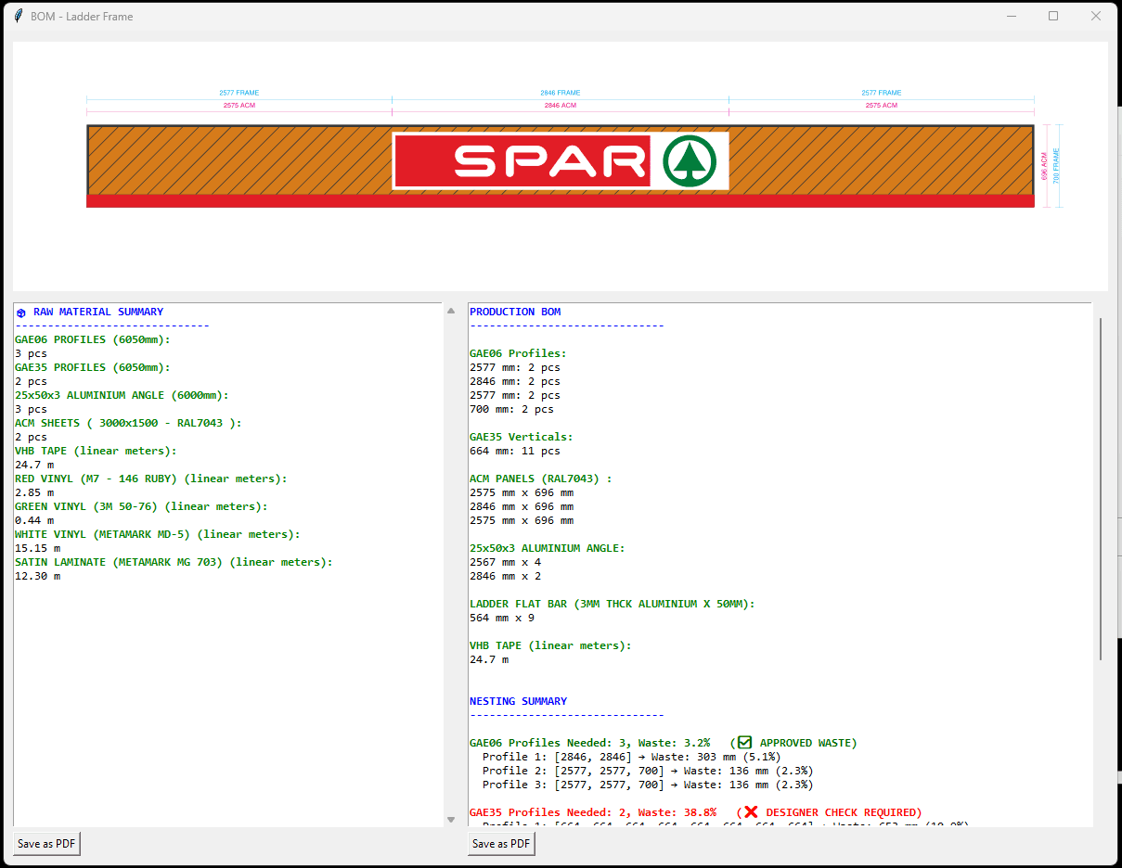Click GREEN VINYL (3M 50-76) line
Screen dimensions: 1122x868
click(x=141, y=506)
